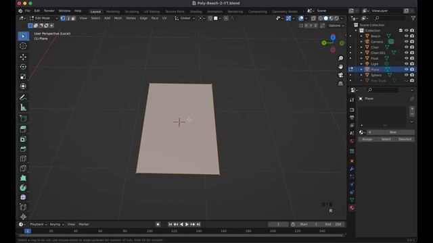Expand the Sphere object row
Viewport: 433px width, 243px height.
(x=361, y=75)
